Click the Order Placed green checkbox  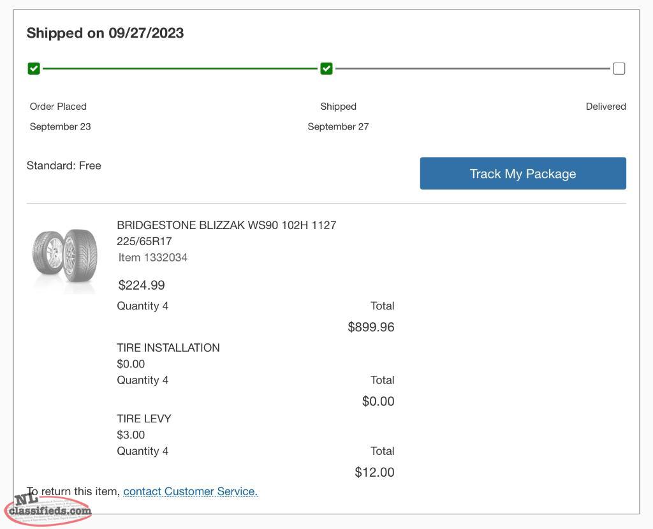pyautogui.click(x=34, y=68)
